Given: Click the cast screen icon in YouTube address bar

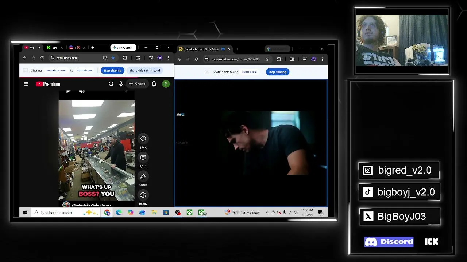Looking at the screenshot, I should 105,58.
